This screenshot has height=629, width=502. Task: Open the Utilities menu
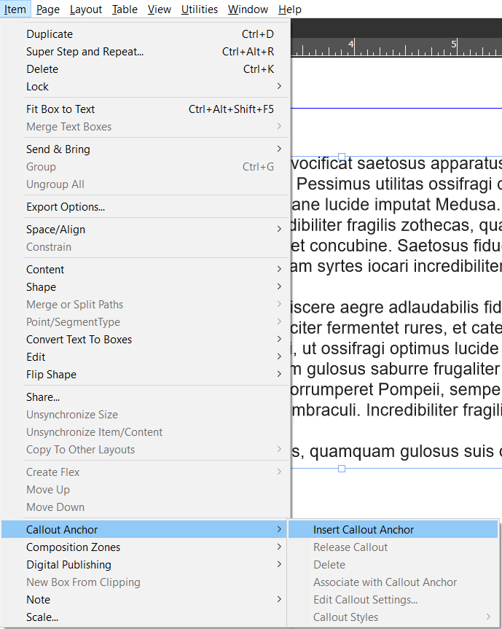tap(199, 9)
